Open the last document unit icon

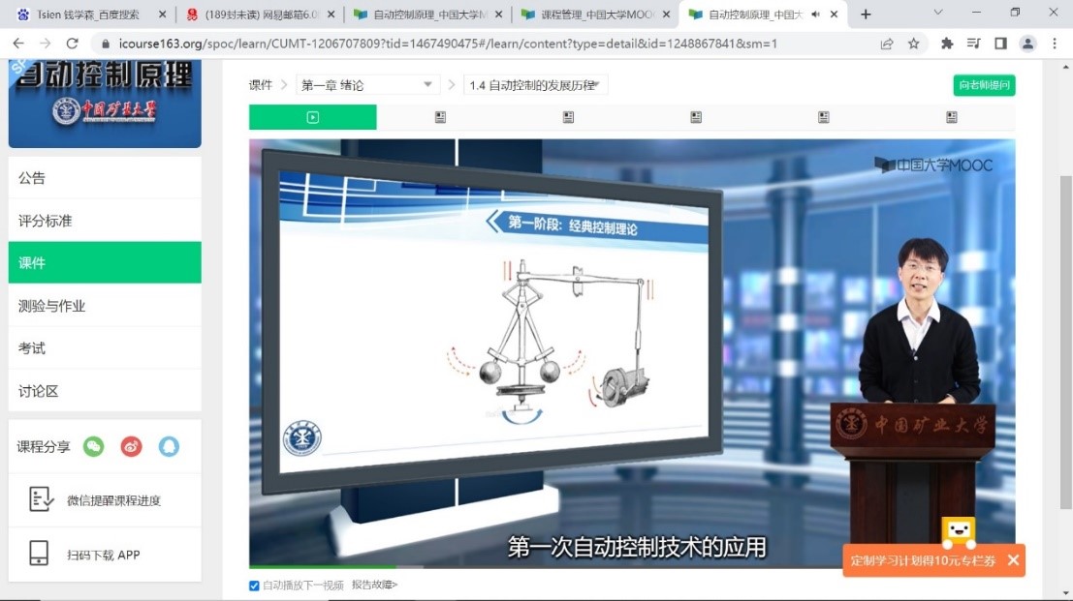tap(951, 117)
